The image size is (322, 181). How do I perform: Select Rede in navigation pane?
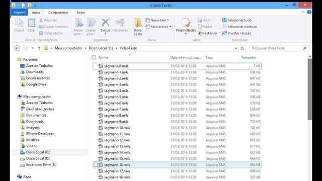(27, 177)
